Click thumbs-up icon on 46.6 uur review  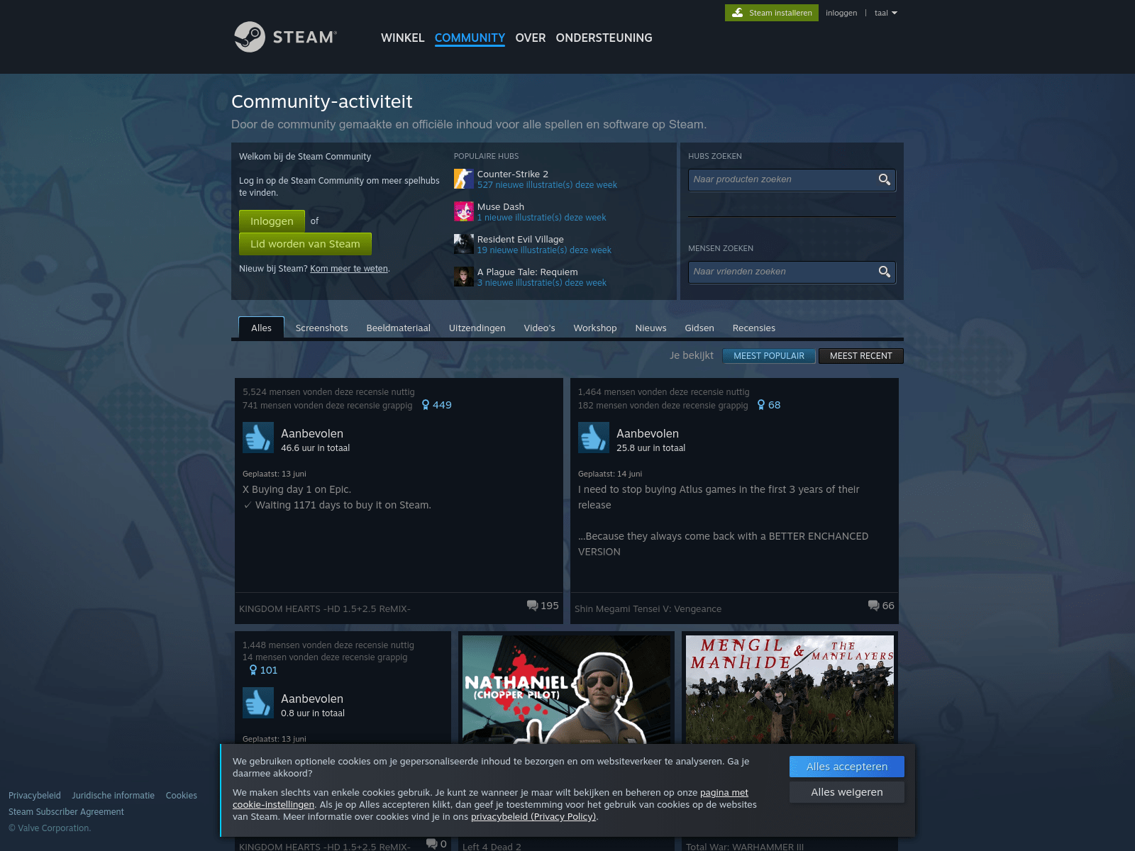258,438
